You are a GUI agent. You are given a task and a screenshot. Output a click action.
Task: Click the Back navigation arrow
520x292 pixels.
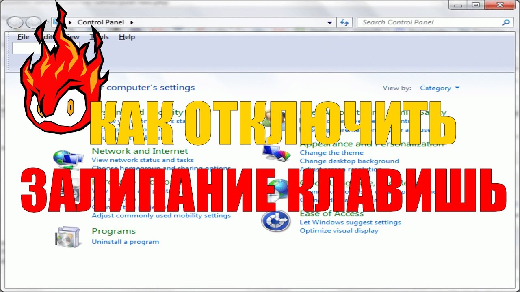(15, 22)
